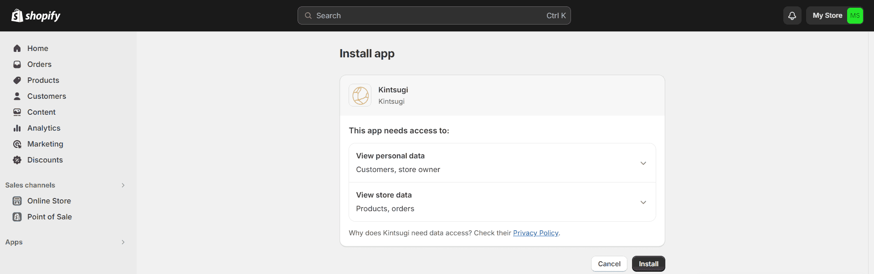The width and height of the screenshot is (874, 274).
Task: Click the Content image icon
Action: click(17, 112)
